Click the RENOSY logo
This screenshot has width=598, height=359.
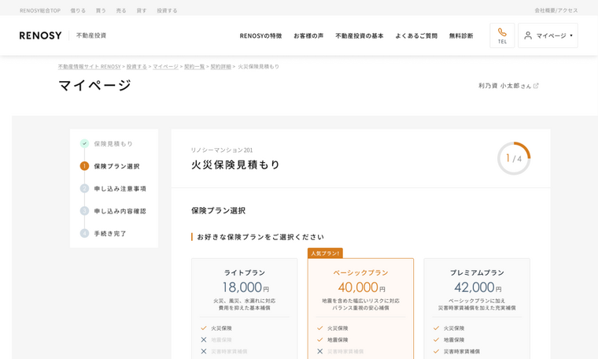pyautogui.click(x=40, y=35)
